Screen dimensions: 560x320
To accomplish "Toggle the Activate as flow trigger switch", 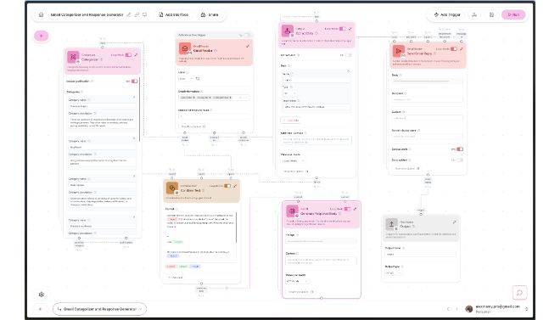I will pyautogui.click(x=246, y=35).
